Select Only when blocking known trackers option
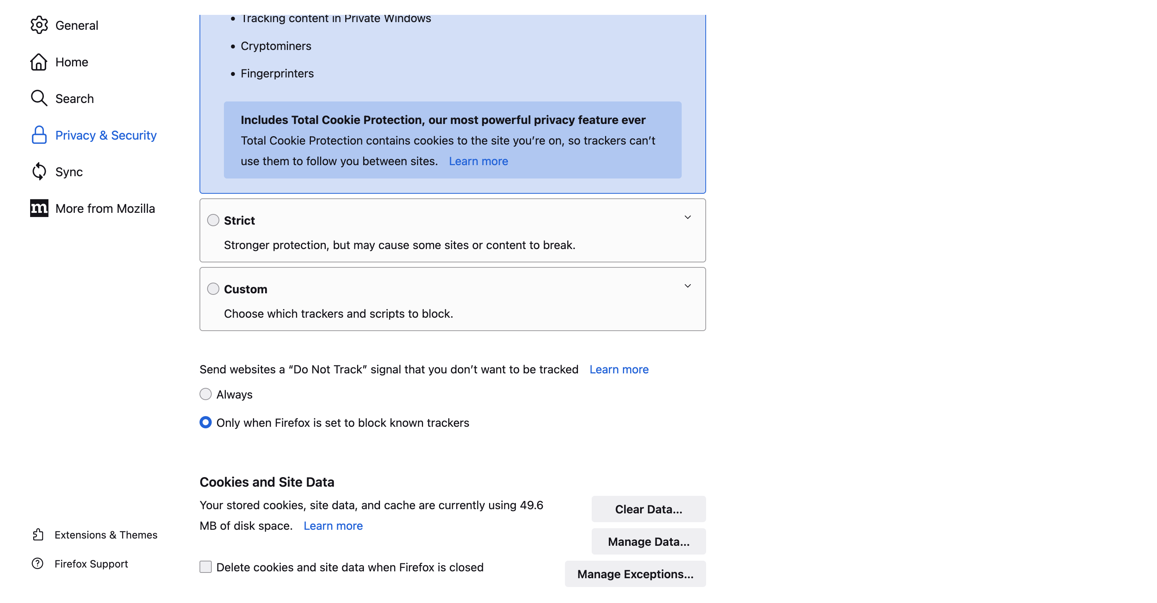Image resolution: width=1157 pixels, height=603 pixels. pyautogui.click(x=206, y=423)
